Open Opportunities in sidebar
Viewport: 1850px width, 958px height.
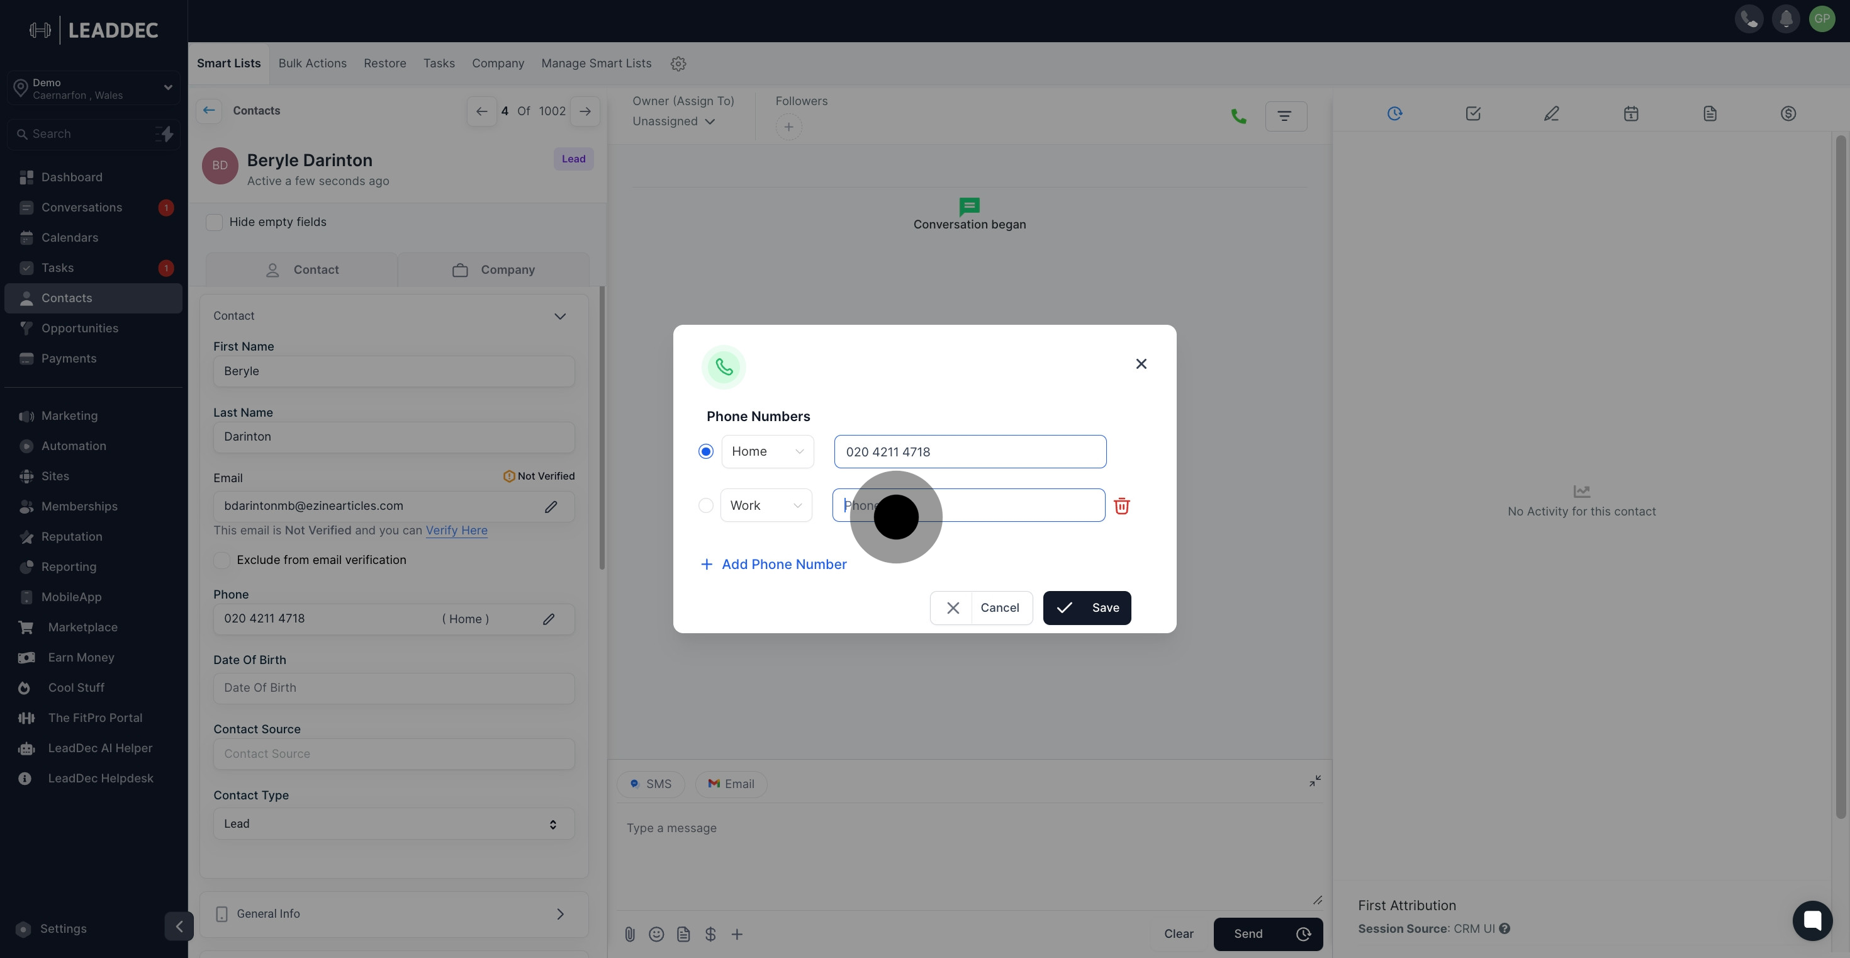point(93,328)
